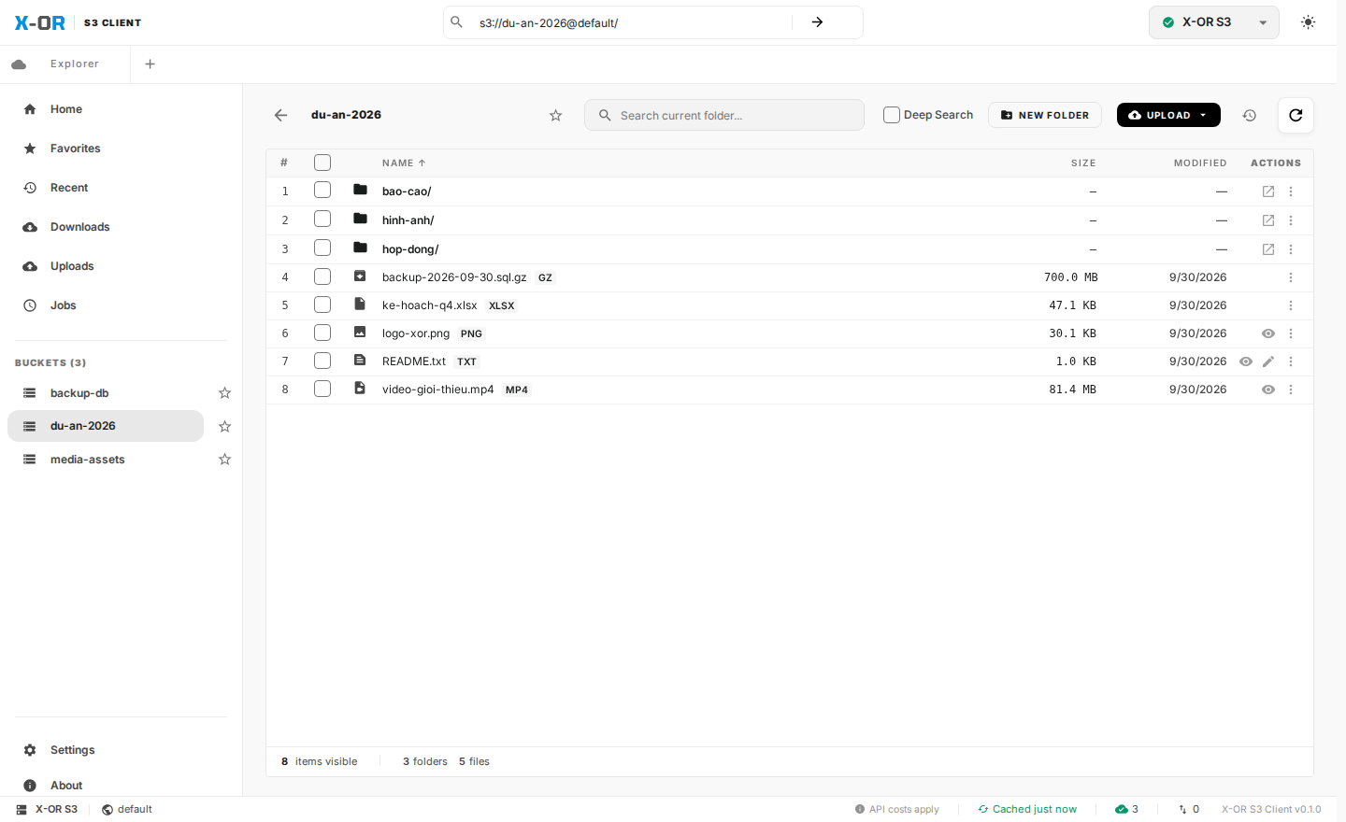This screenshot has height=822, width=1346.
Task: Favorite the du-an-2026 folder header star
Action: coord(555,115)
